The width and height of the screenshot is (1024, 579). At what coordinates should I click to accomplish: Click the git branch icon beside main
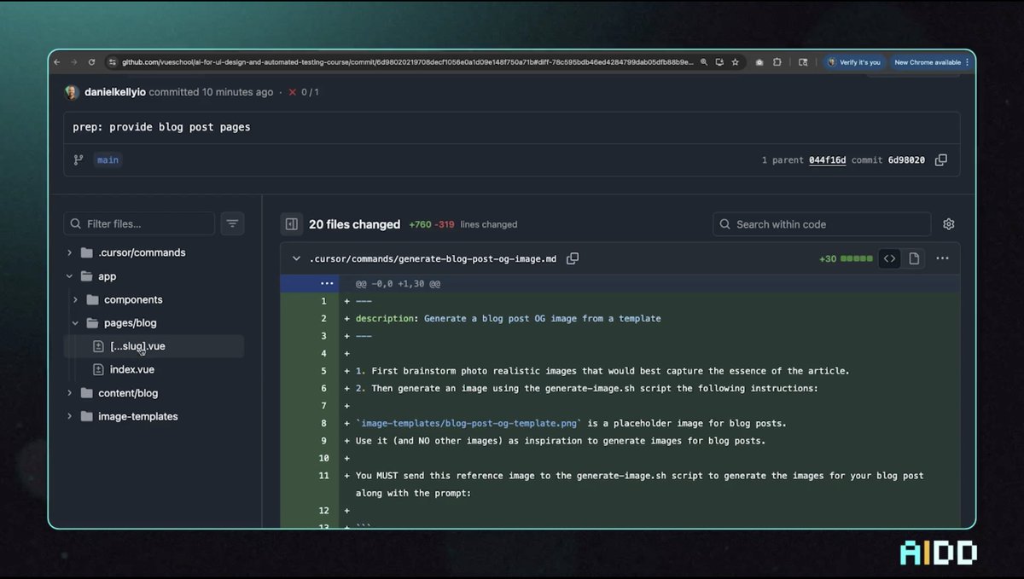pyautogui.click(x=79, y=159)
